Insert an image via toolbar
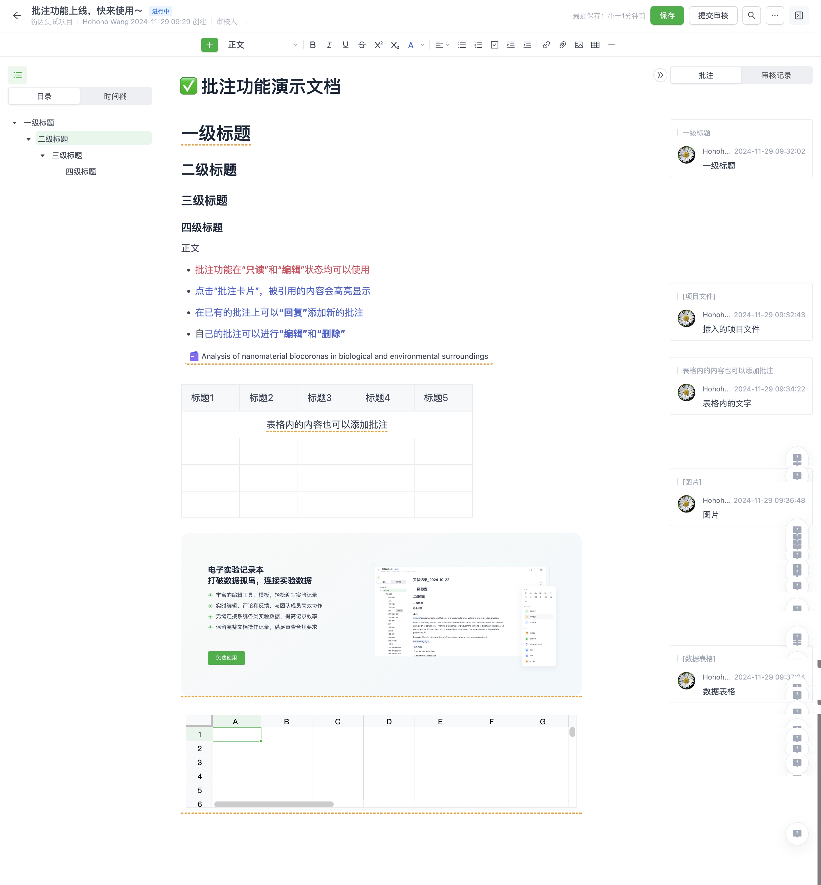The image size is (821, 885). pyautogui.click(x=579, y=45)
